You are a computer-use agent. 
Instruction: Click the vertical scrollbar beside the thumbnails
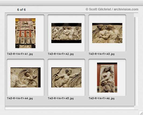point(136,61)
